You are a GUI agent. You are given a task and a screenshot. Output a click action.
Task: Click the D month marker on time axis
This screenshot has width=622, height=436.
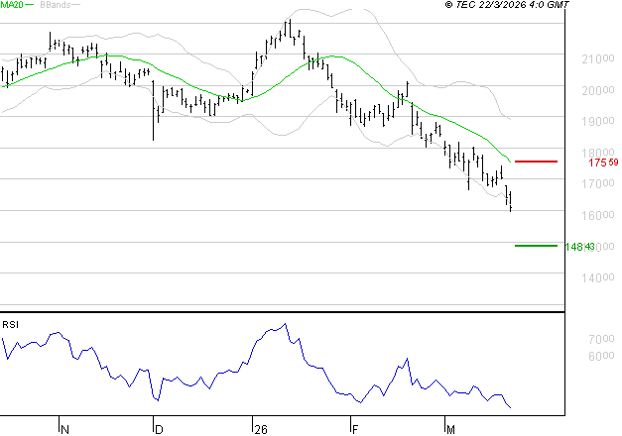click(x=159, y=429)
